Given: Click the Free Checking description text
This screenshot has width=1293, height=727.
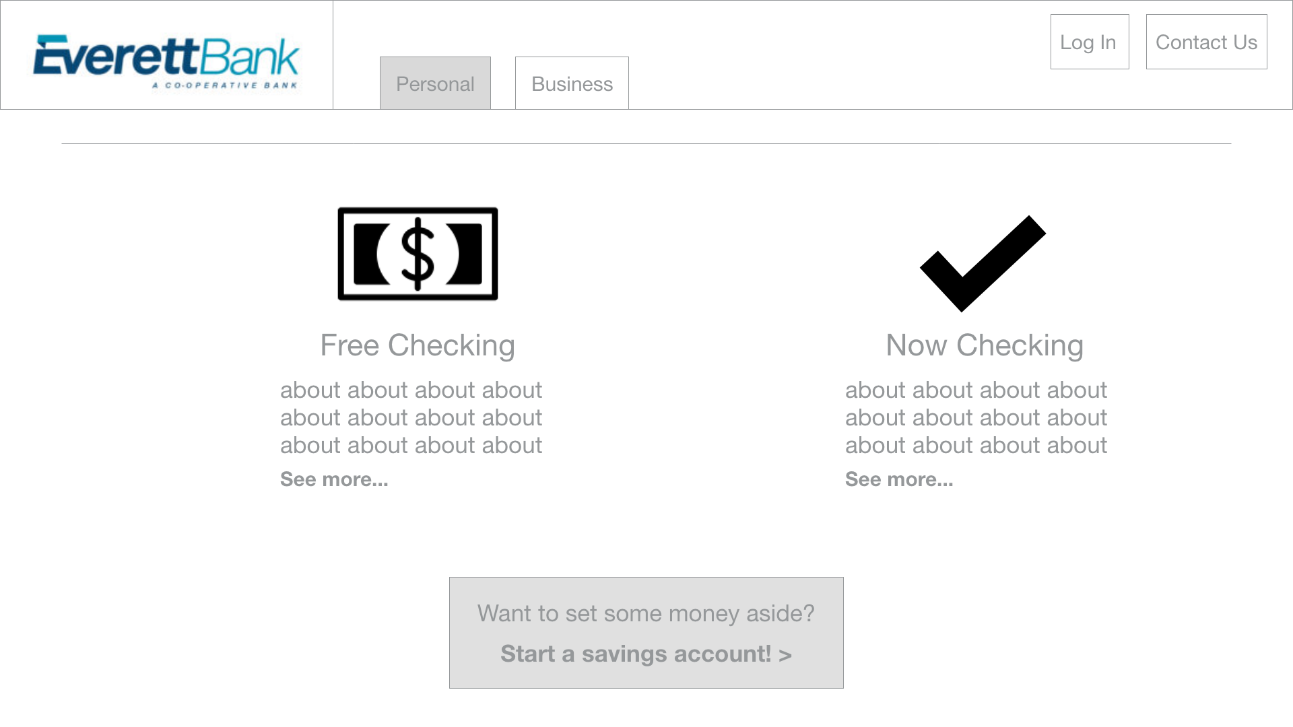Looking at the screenshot, I should point(411,417).
